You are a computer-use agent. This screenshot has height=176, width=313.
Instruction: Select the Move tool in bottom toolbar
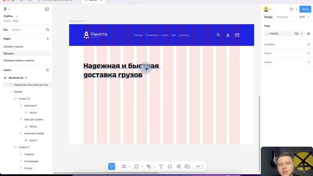coord(112,166)
